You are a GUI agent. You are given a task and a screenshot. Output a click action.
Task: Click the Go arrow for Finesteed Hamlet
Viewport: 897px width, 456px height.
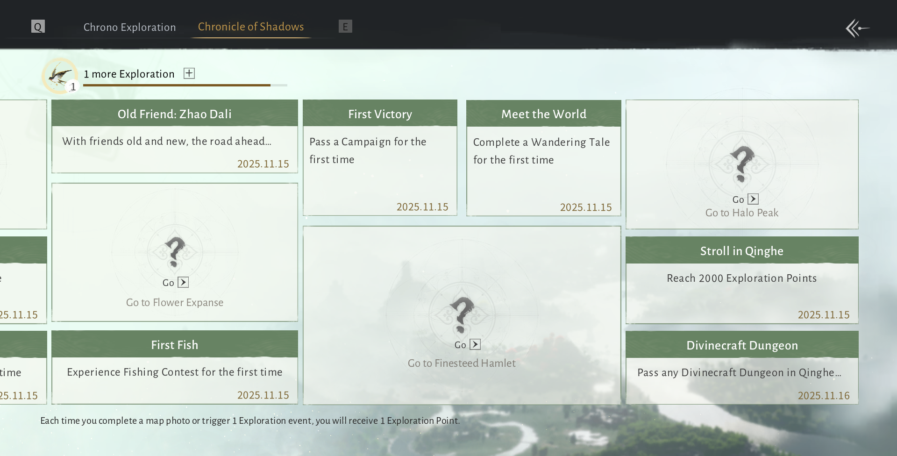[x=475, y=344]
